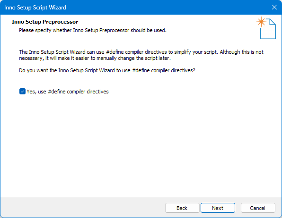Click the "Do you want the Inno Setup Script Wizard" question
The width and height of the screenshot is (282, 218).
pos(107,70)
